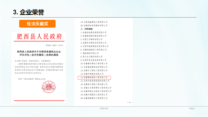Select list entry 1. 安徽安能建设集团有限公司
Image resolution: width=208 pixels, height=117 pixels.
(93, 32)
